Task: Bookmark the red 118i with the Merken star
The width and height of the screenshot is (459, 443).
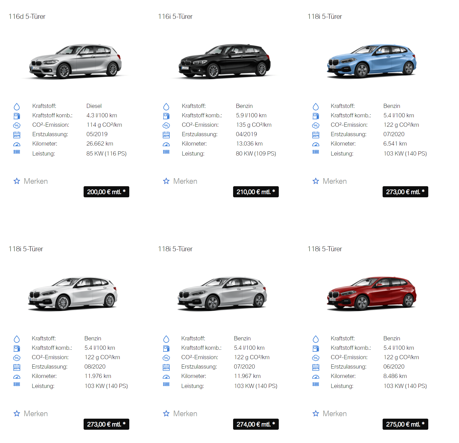Action: (x=316, y=413)
